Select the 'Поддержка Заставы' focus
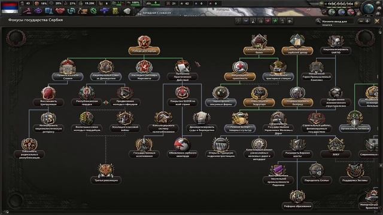The height and width of the screenshot is (215, 383). coord(355,174)
